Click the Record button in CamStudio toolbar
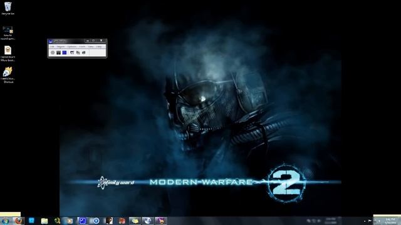Screen dimensions: 401x225 [x=53, y=52]
